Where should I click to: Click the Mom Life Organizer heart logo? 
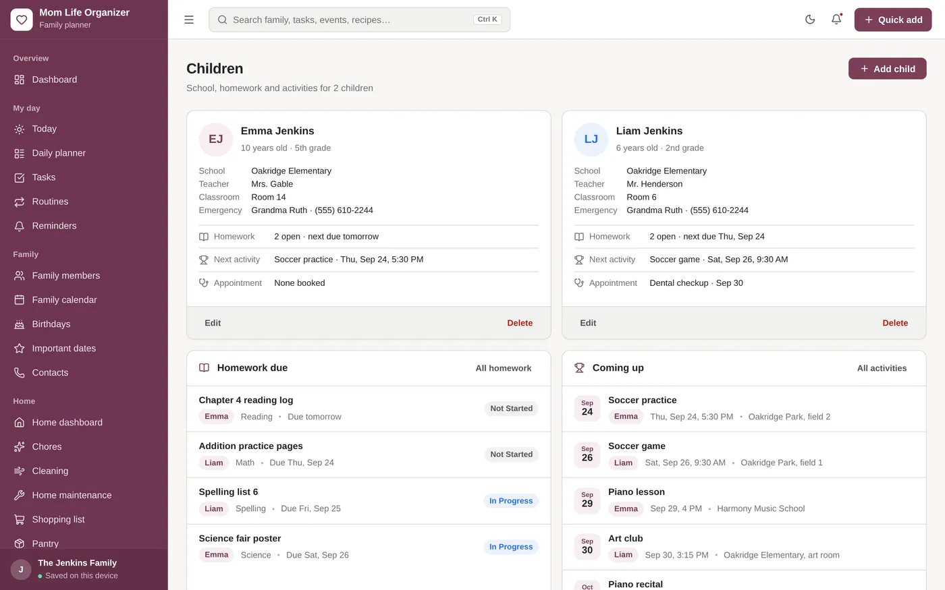click(x=22, y=20)
